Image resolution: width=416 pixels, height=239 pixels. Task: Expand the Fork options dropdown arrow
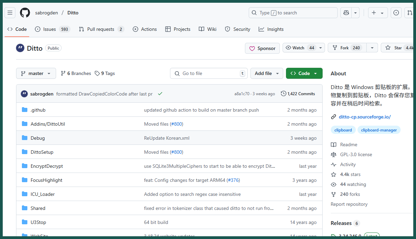[x=372, y=48]
